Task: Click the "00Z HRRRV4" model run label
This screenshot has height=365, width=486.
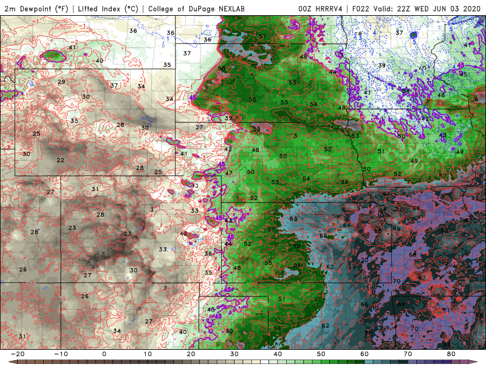Action: pos(320,9)
